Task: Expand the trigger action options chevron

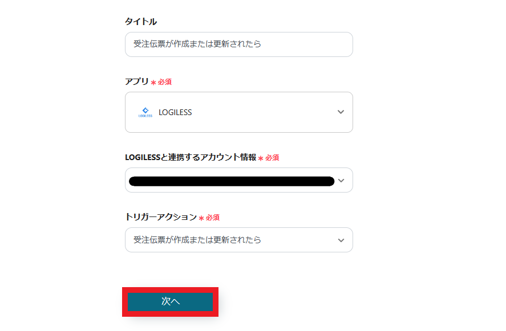Action: pos(341,240)
